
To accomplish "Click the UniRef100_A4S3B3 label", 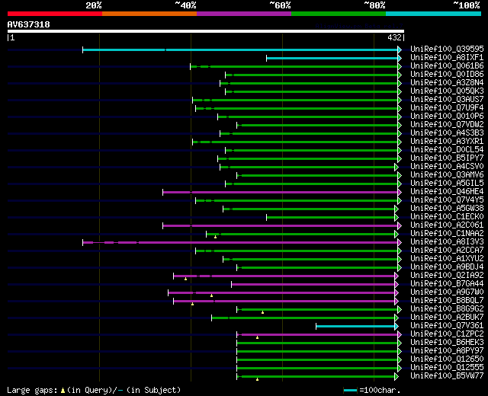I will point(447,133).
